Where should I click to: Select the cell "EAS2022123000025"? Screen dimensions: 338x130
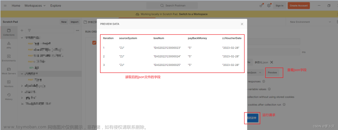[x=167, y=65]
